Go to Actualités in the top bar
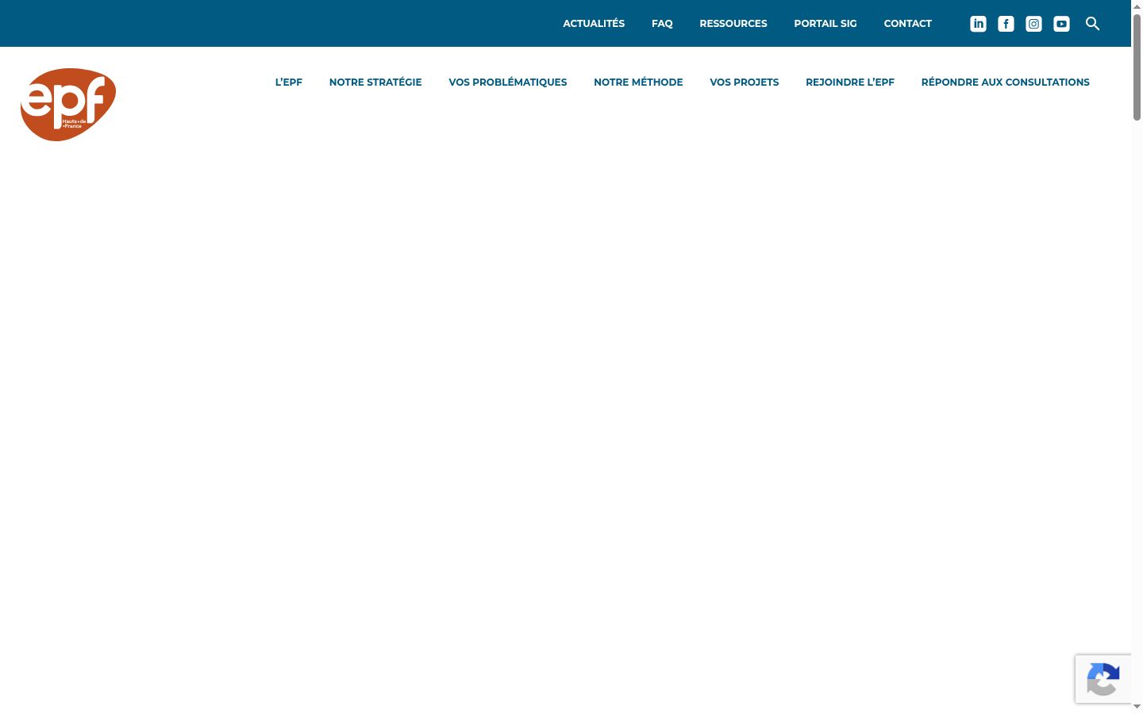 pyautogui.click(x=594, y=23)
